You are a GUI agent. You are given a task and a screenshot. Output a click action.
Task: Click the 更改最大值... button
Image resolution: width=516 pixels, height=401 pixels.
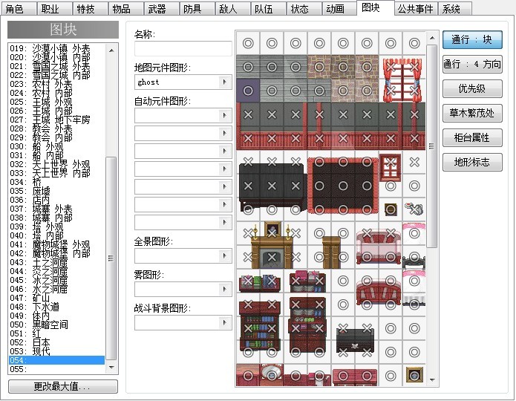pos(63,386)
